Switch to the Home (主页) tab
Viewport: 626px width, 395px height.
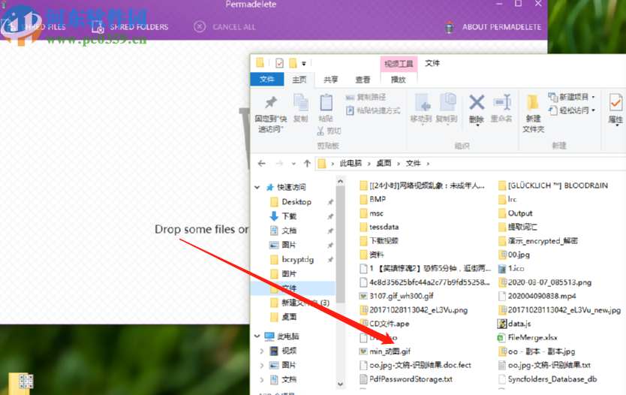299,80
